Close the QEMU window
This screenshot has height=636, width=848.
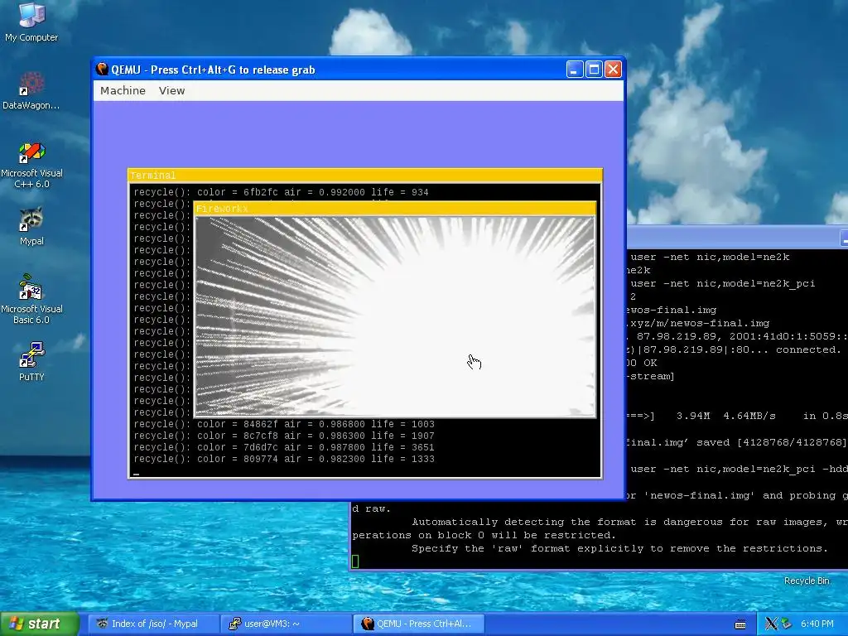[613, 70]
